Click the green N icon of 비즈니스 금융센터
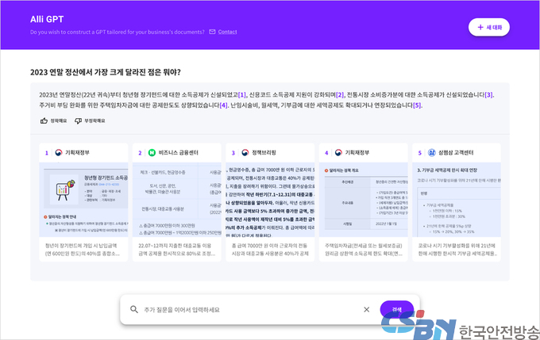 coord(152,152)
